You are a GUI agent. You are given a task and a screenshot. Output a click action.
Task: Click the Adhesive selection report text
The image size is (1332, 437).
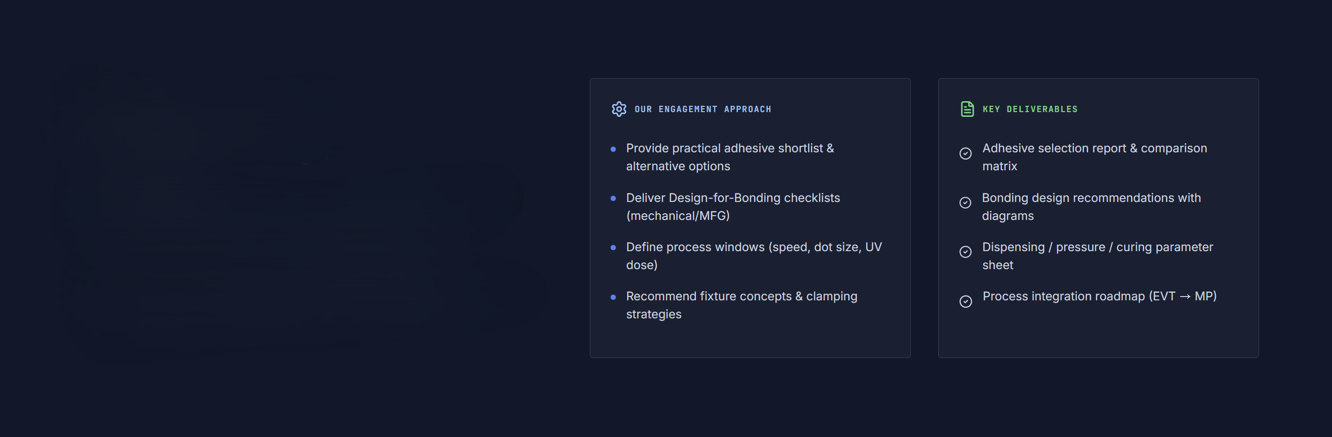click(x=1094, y=157)
